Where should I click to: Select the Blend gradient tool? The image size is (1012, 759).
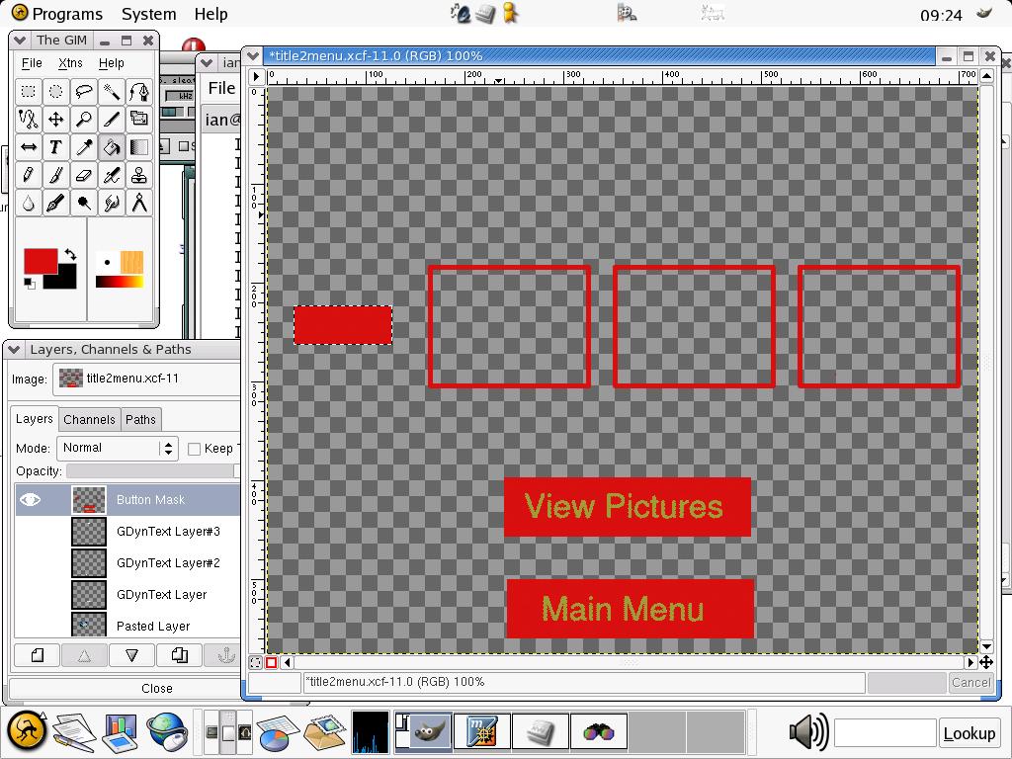pos(139,147)
